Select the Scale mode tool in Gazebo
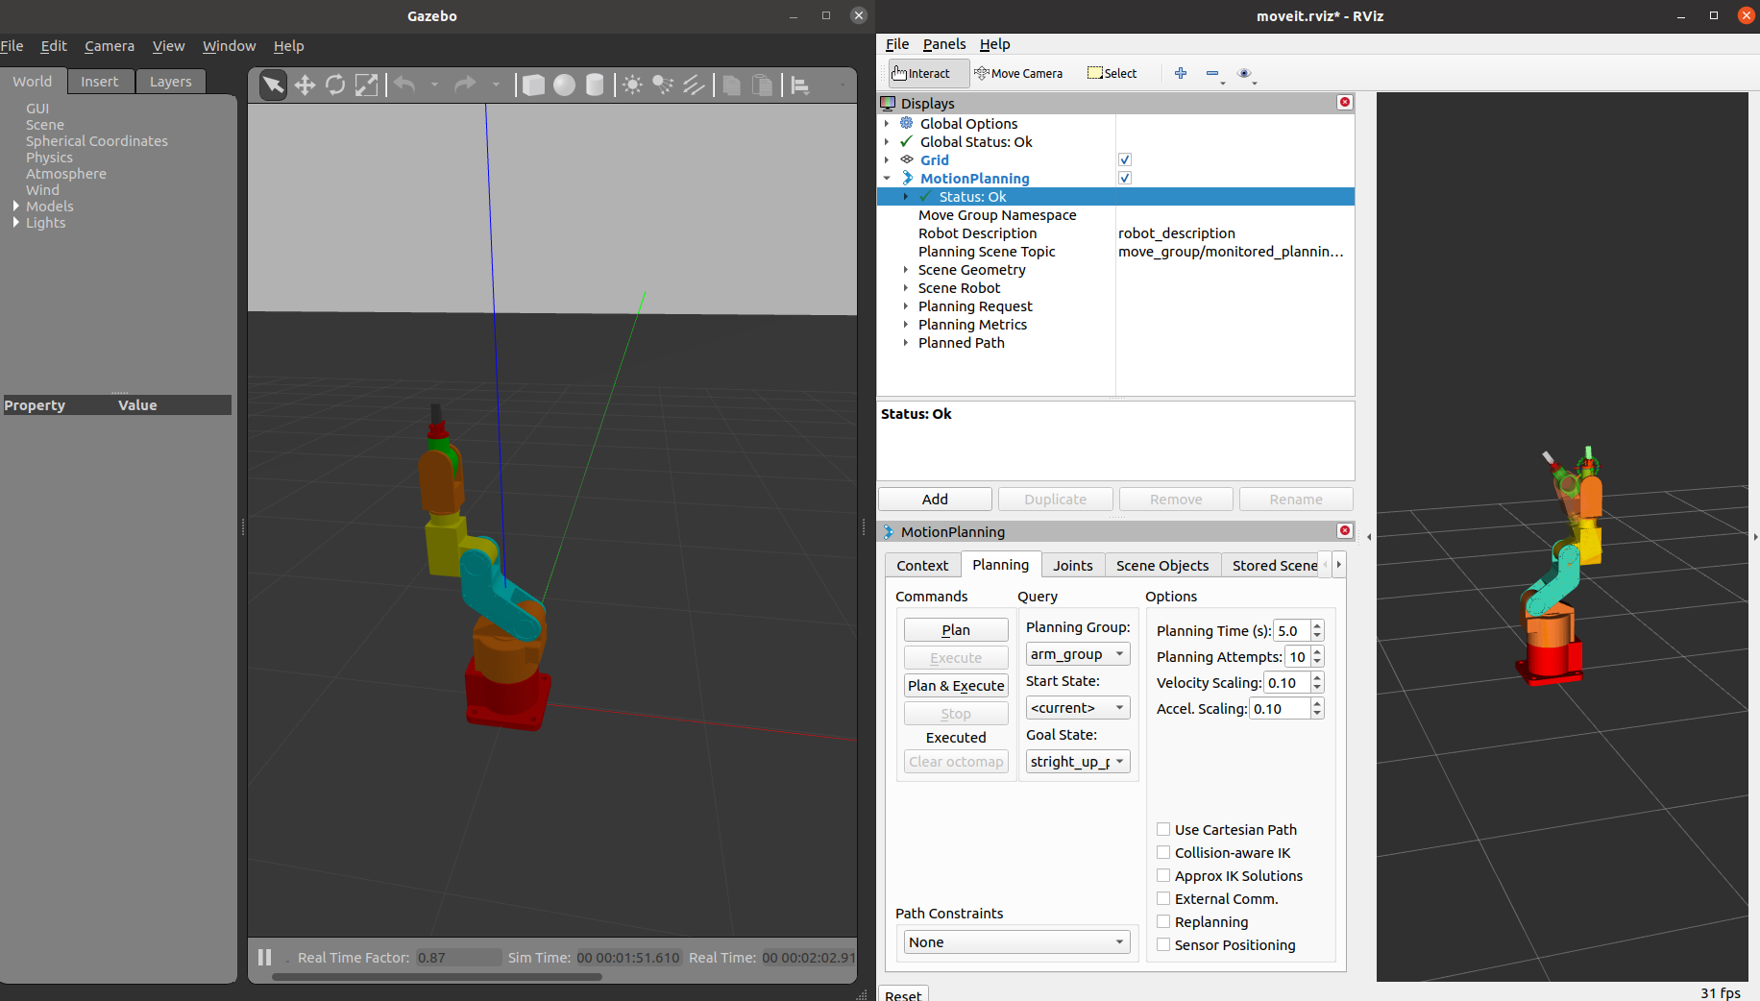 (366, 85)
